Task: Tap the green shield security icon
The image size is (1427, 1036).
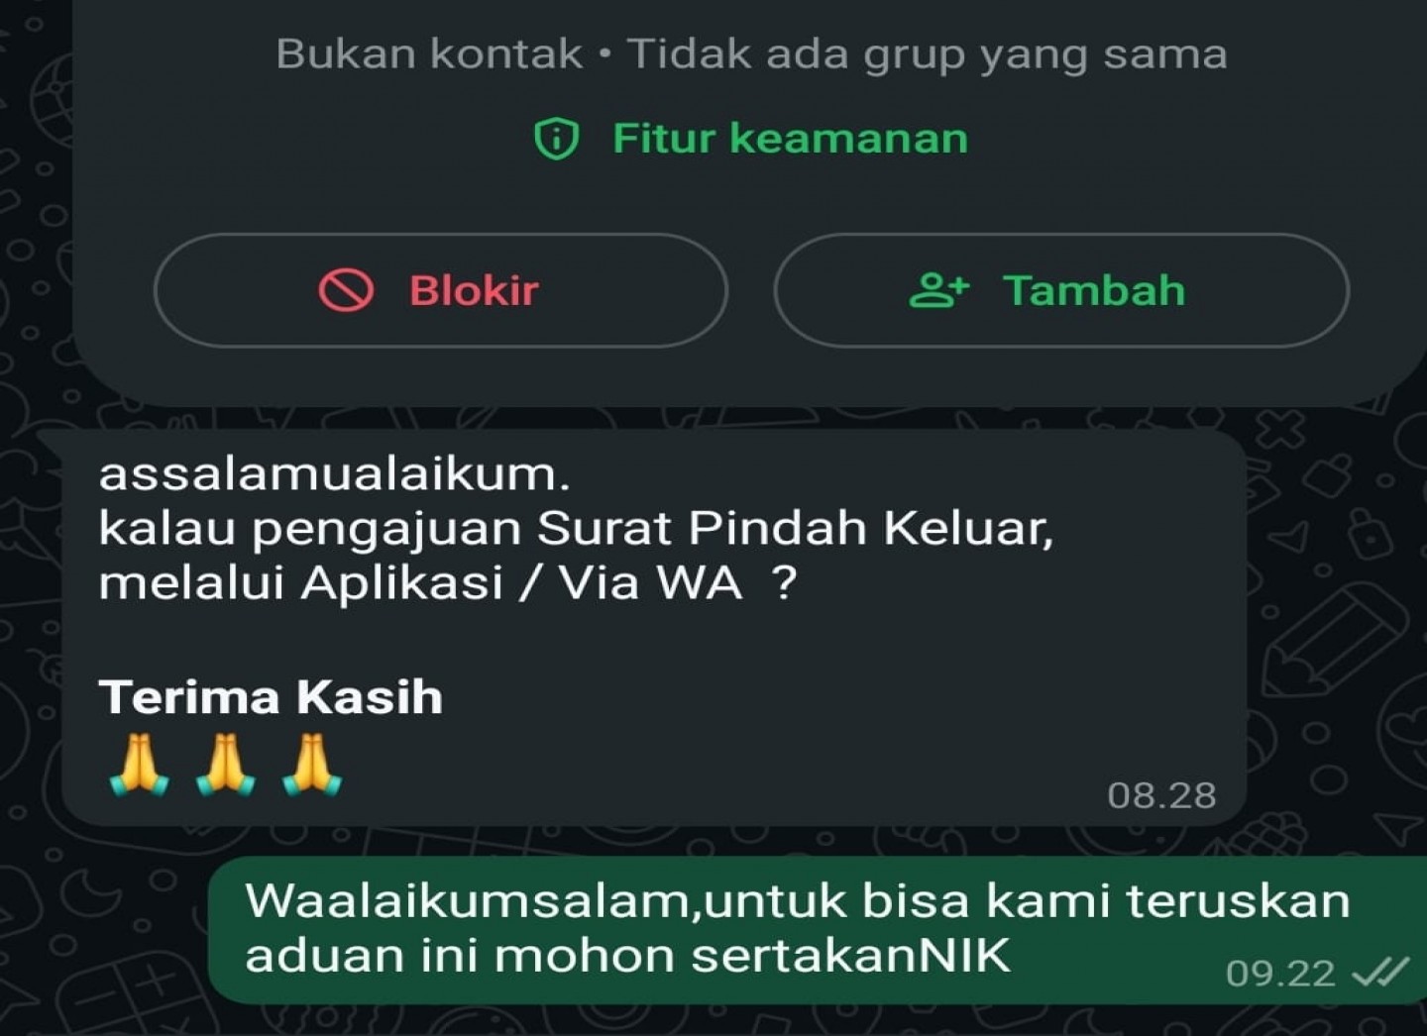Action: click(x=556, y=139)
